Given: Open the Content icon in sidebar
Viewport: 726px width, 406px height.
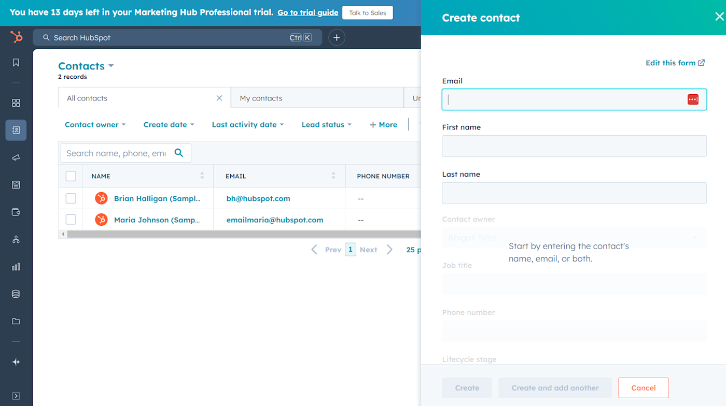Looking at the screenshot, I should (16, 185).
